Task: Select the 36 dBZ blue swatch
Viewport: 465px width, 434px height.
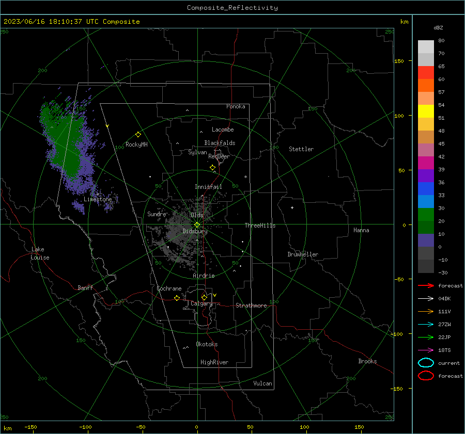Action: [426, 188]
